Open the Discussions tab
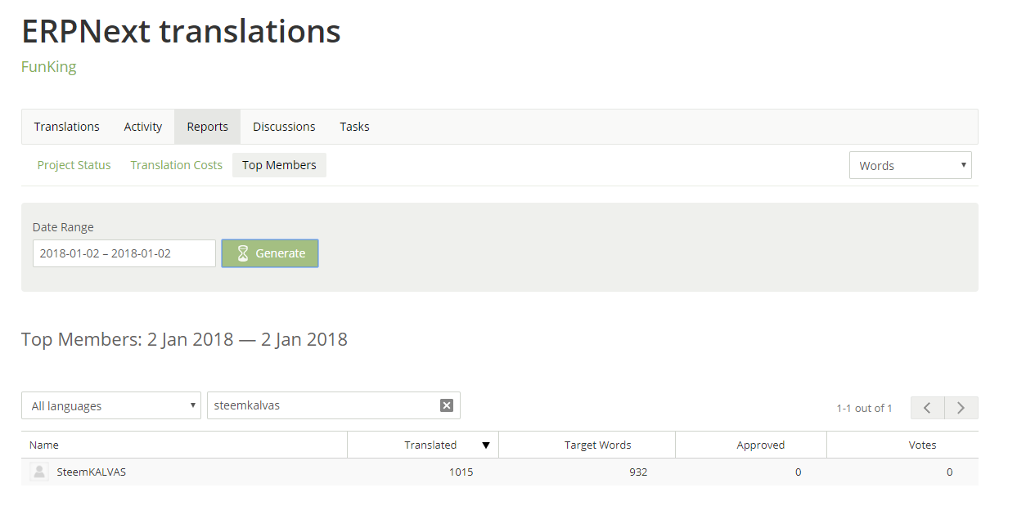The image size is (1017, 519). 284,127
